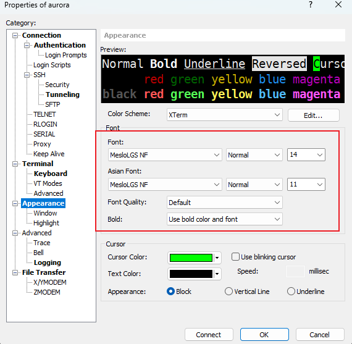Select the Vertical Line cursor appearance
The width and height of the screenshot is (352, 344).
[228, 292]
